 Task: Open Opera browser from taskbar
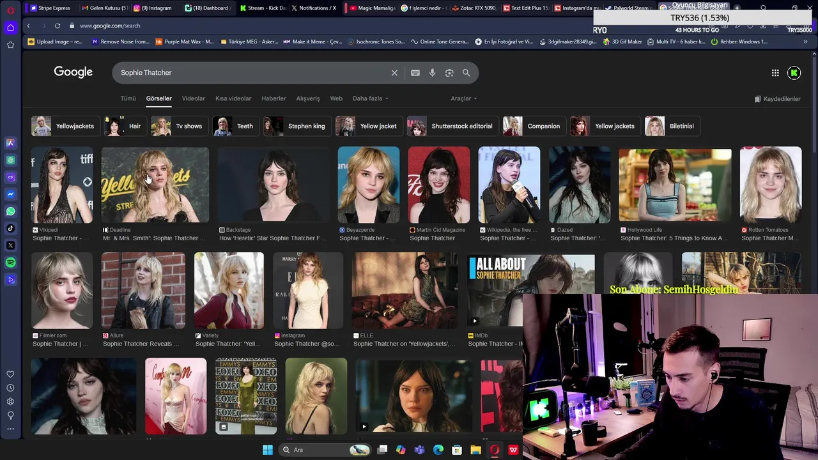coord(494,450)
